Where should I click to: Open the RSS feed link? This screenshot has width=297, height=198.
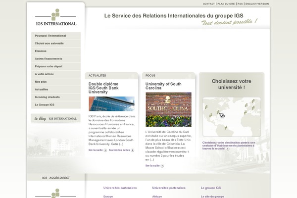point(240,4)
